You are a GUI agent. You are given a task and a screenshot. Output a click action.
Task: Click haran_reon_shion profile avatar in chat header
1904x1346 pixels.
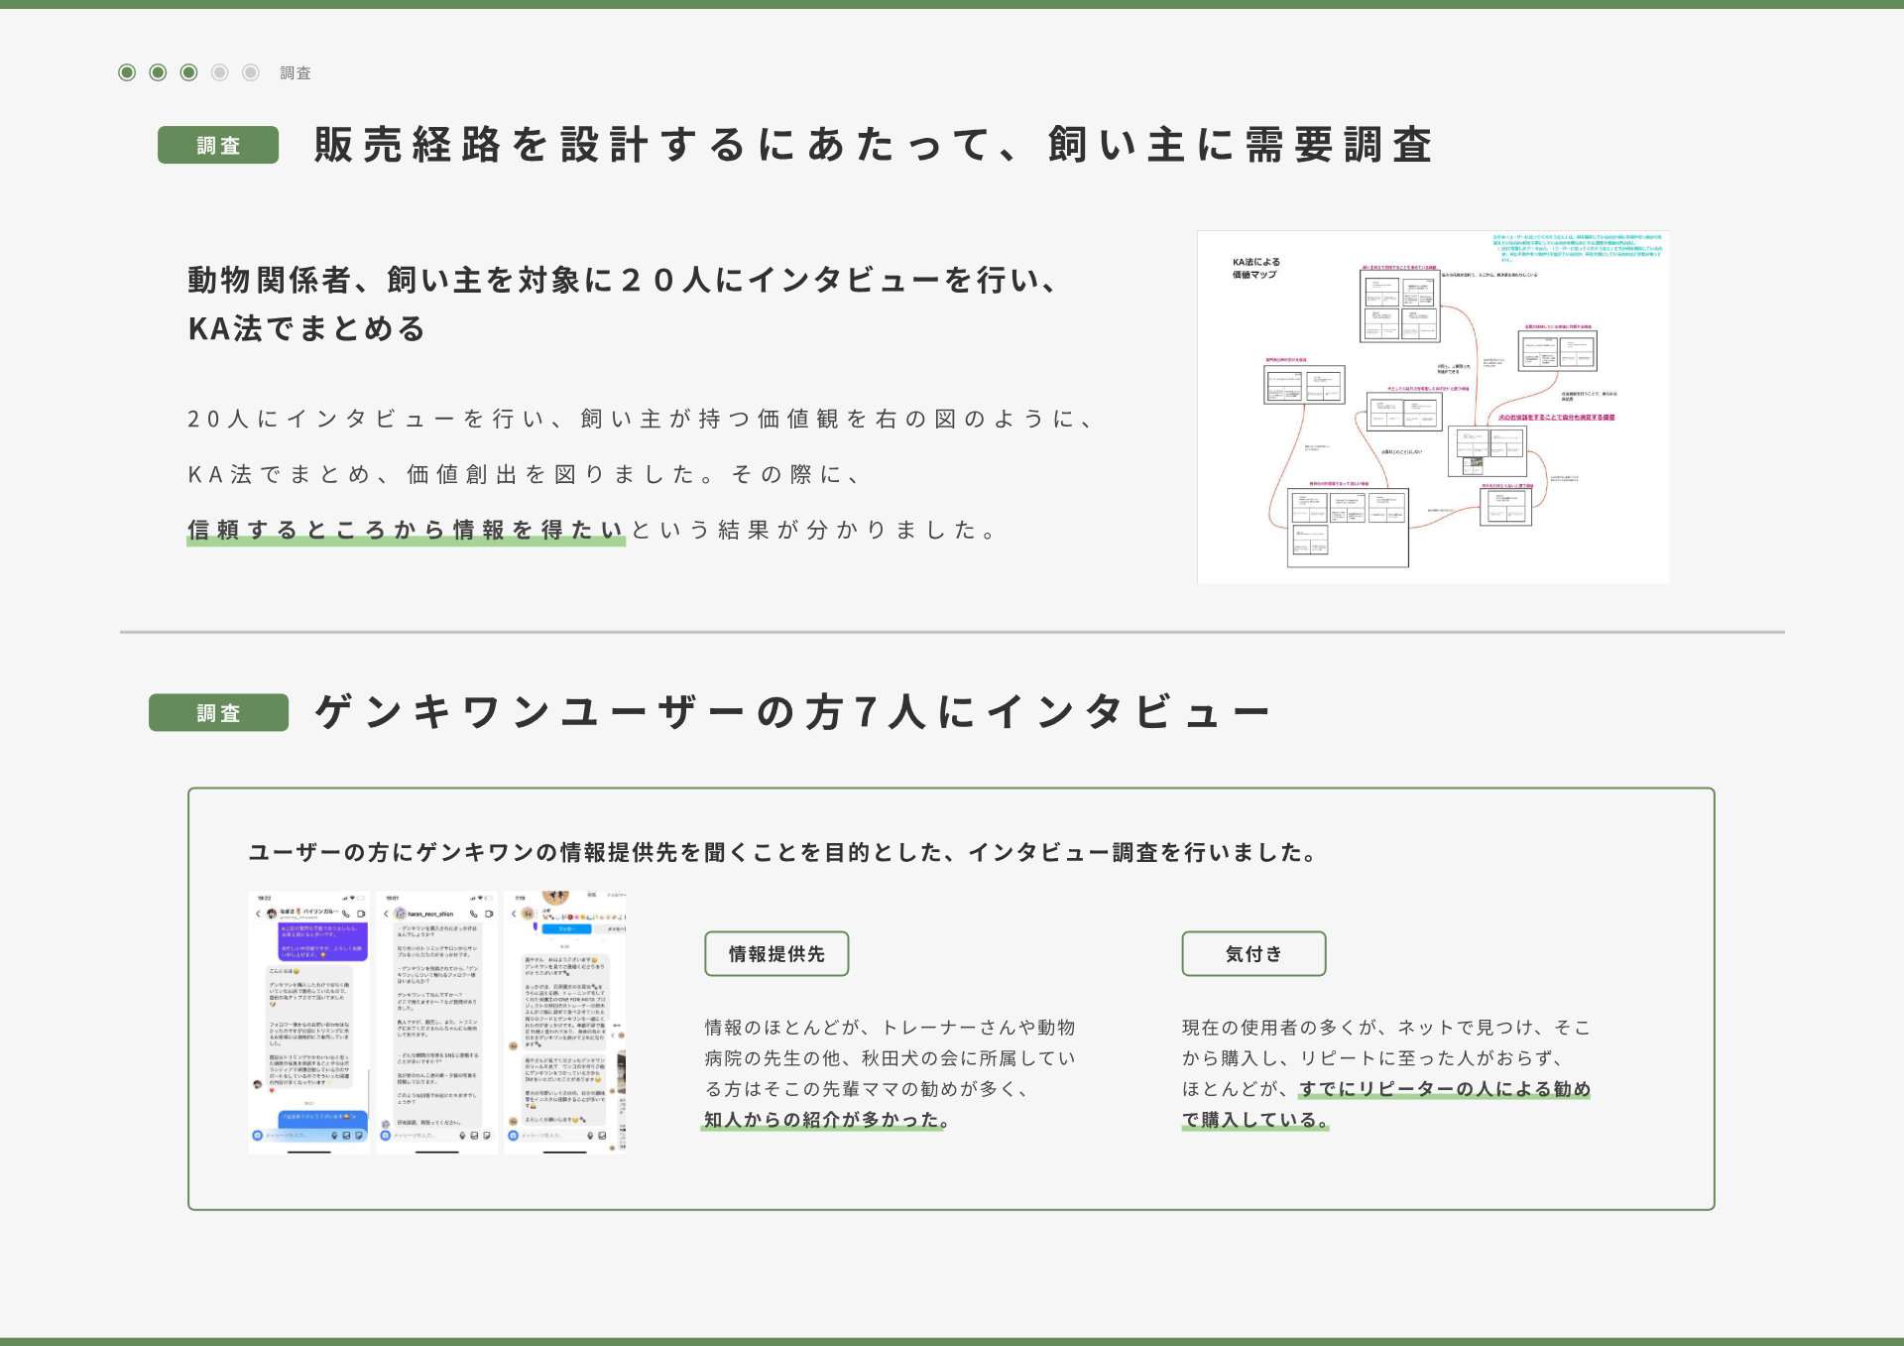[400, 914]
